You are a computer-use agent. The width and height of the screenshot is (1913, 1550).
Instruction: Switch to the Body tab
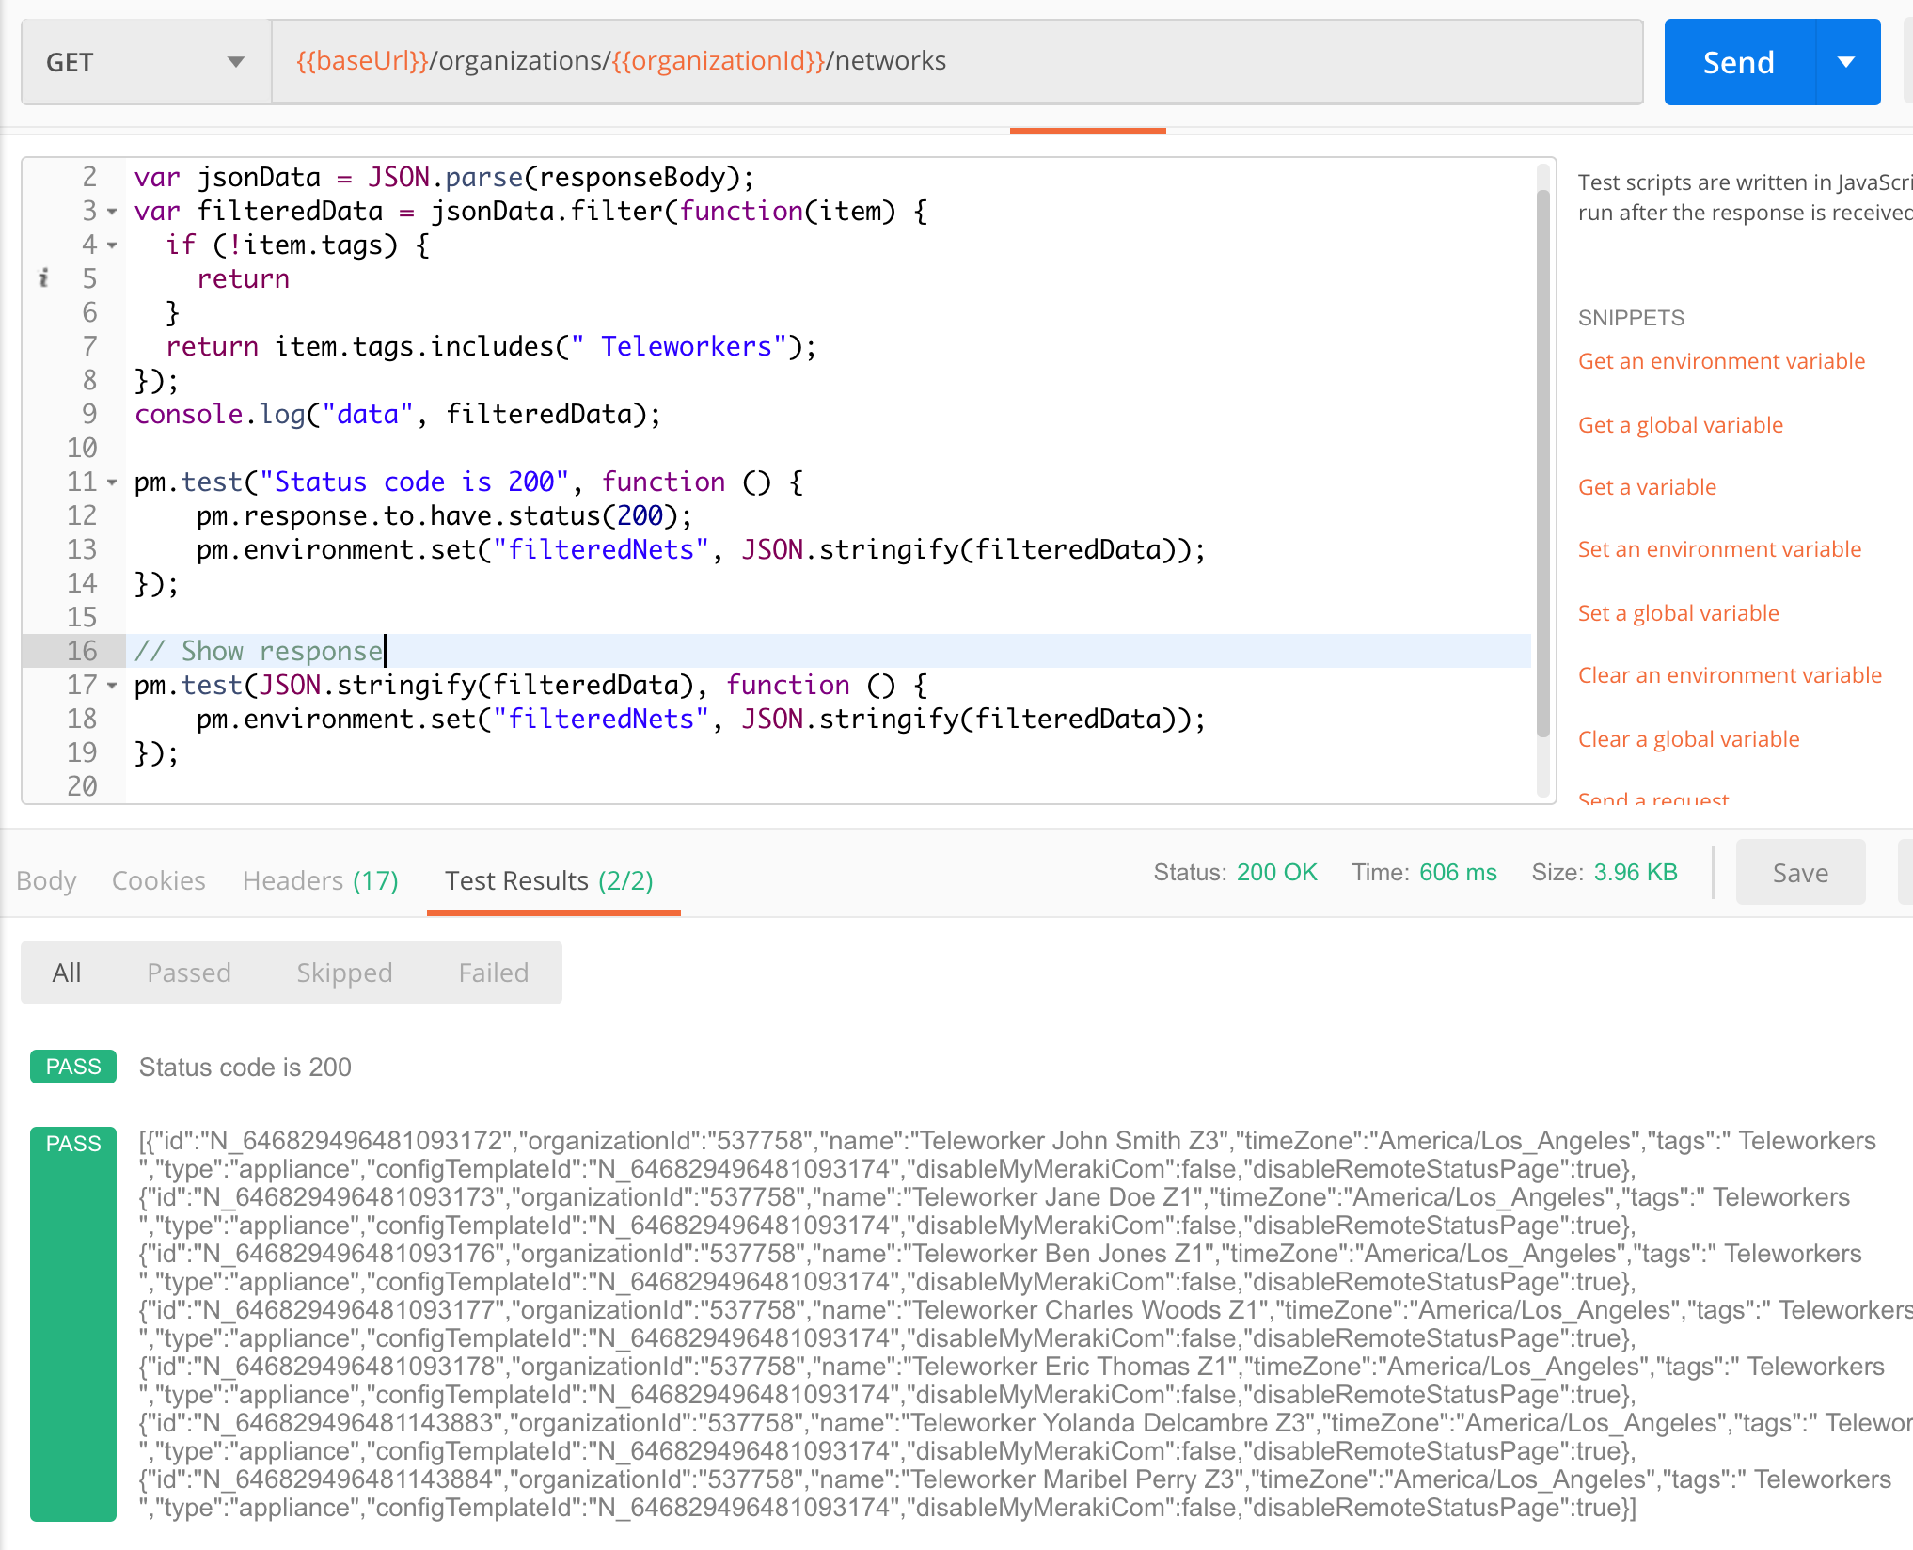[46, 880]
